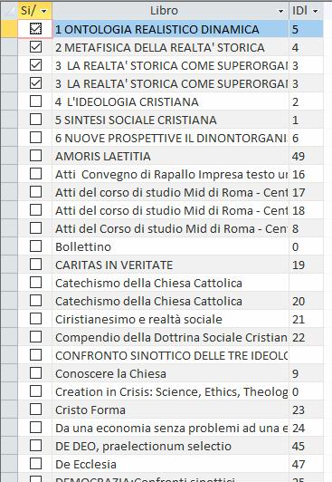Select the SINTESI SOCIALE CRISTIANA title cell
332x482 pixels.
pos(171,120)
